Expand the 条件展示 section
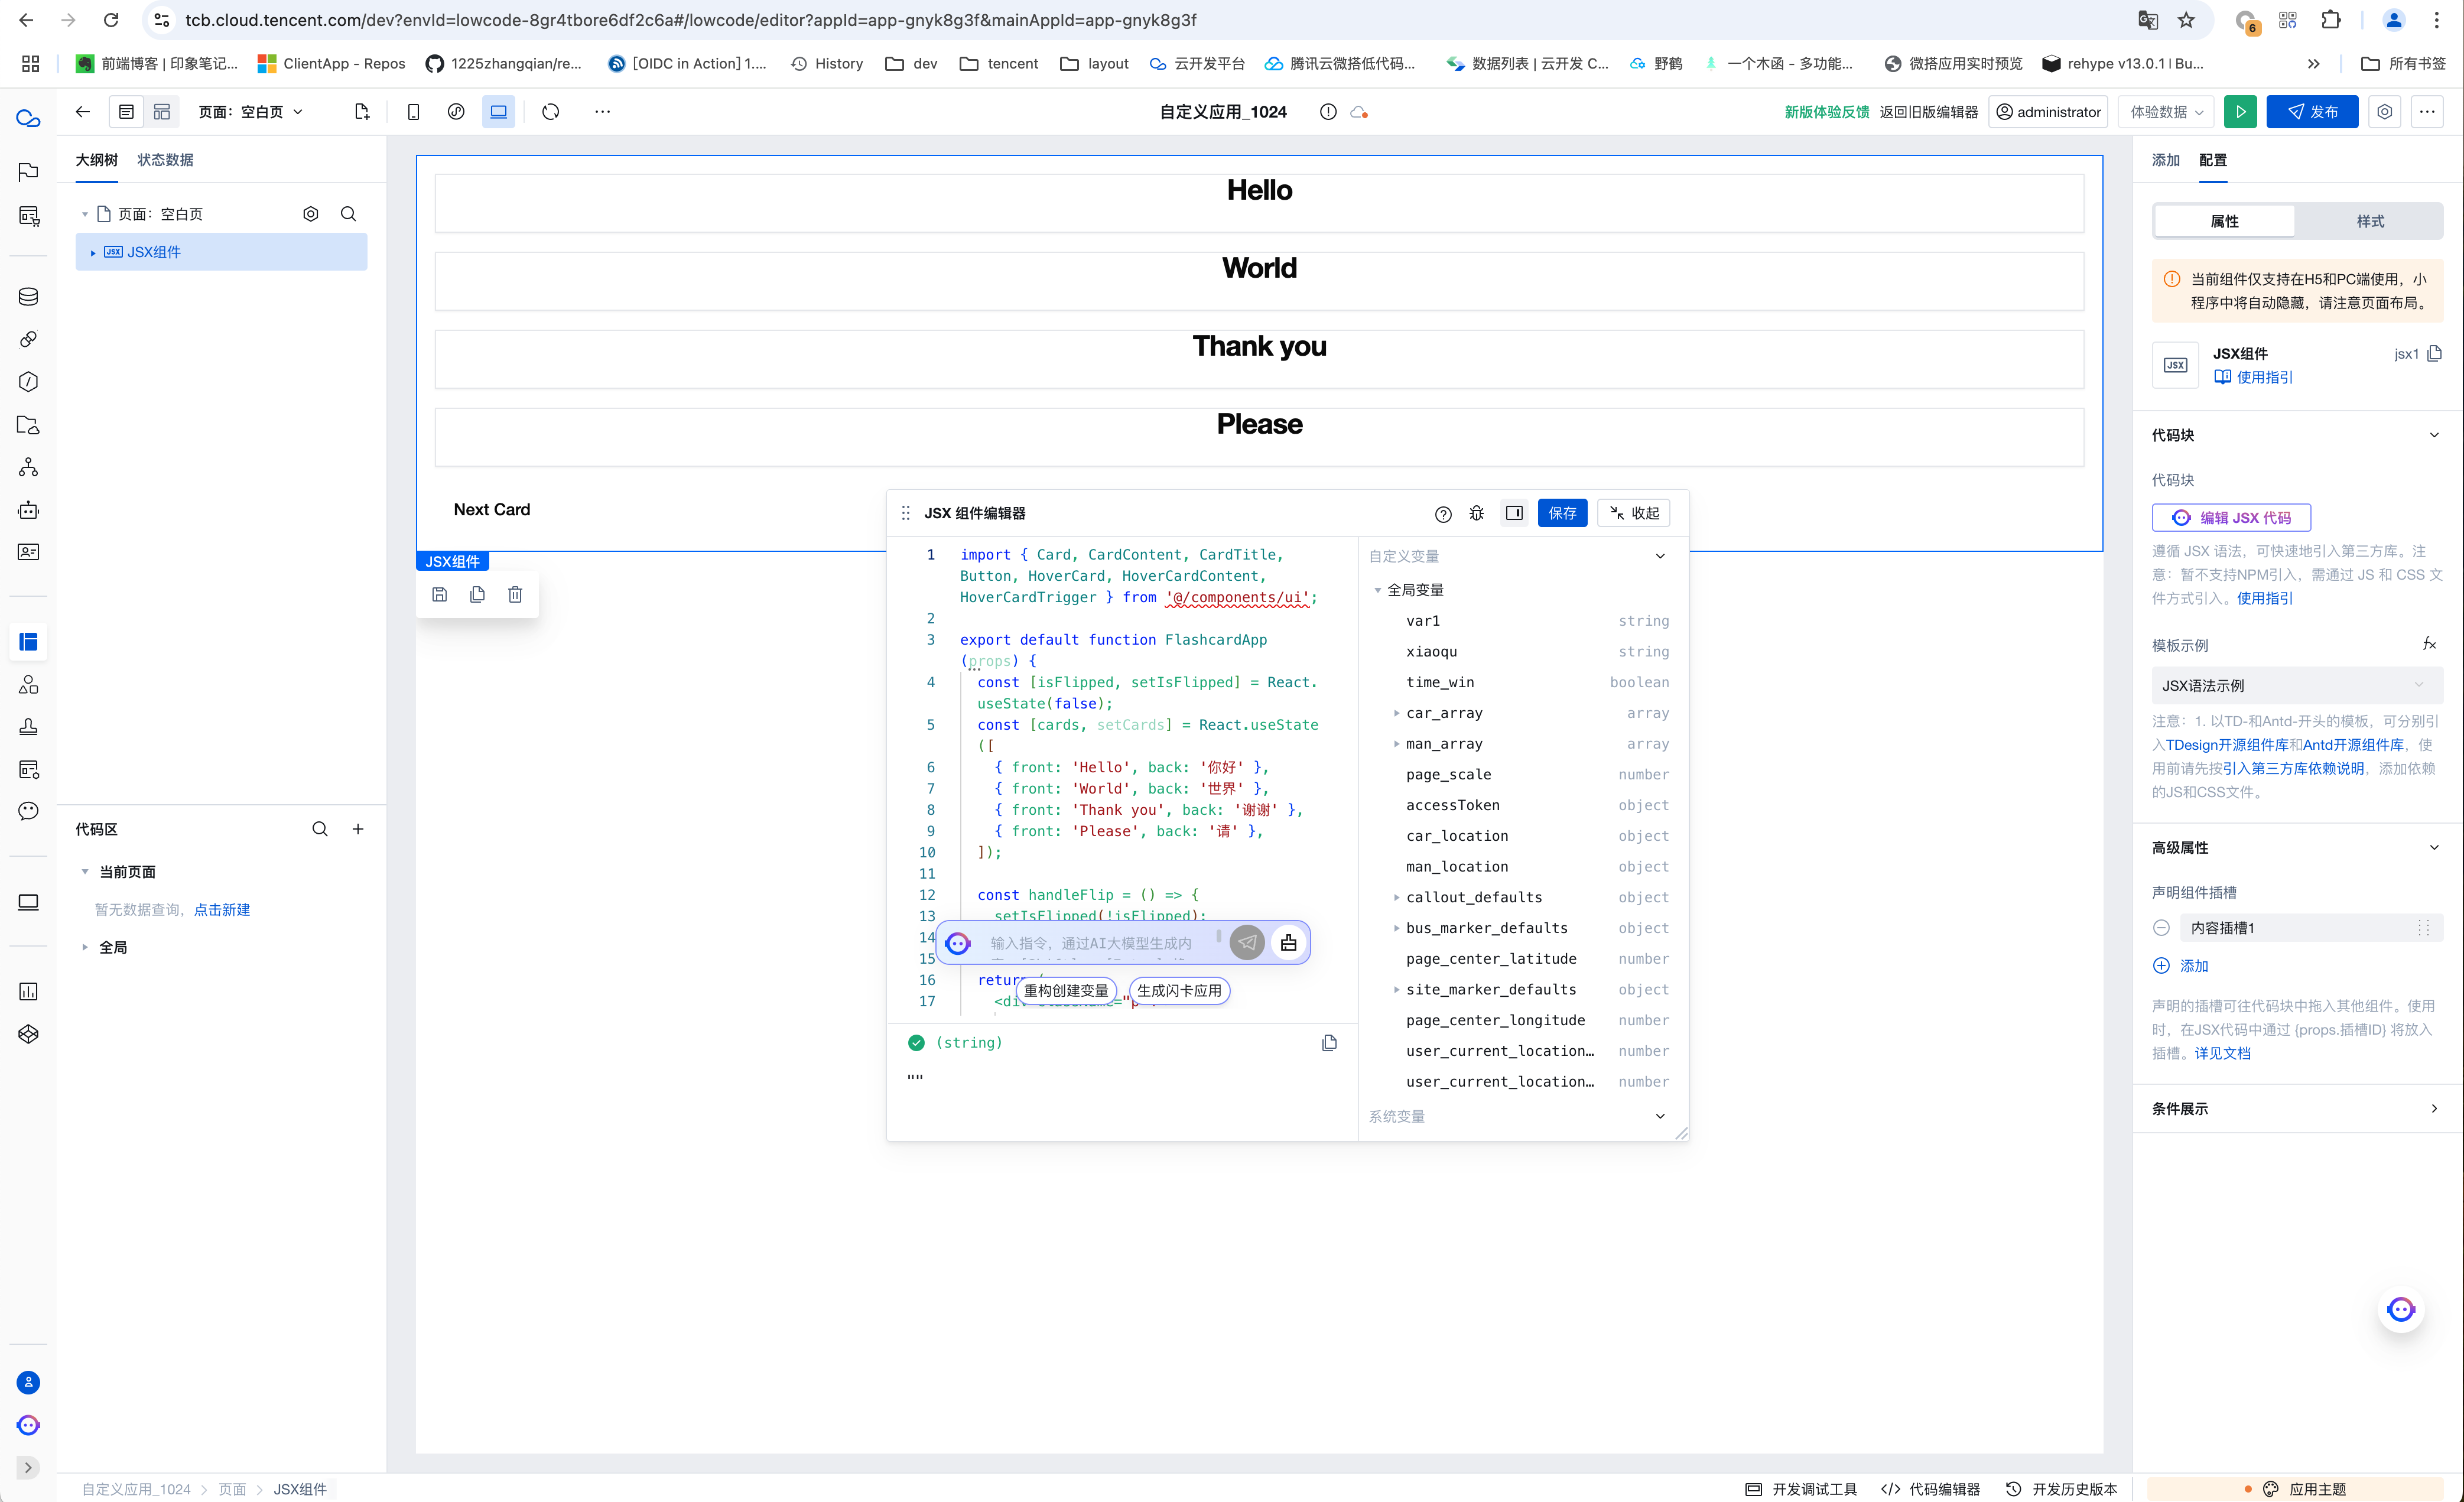Screen dimensions: 2464x1502 tap(2434, 1108)
